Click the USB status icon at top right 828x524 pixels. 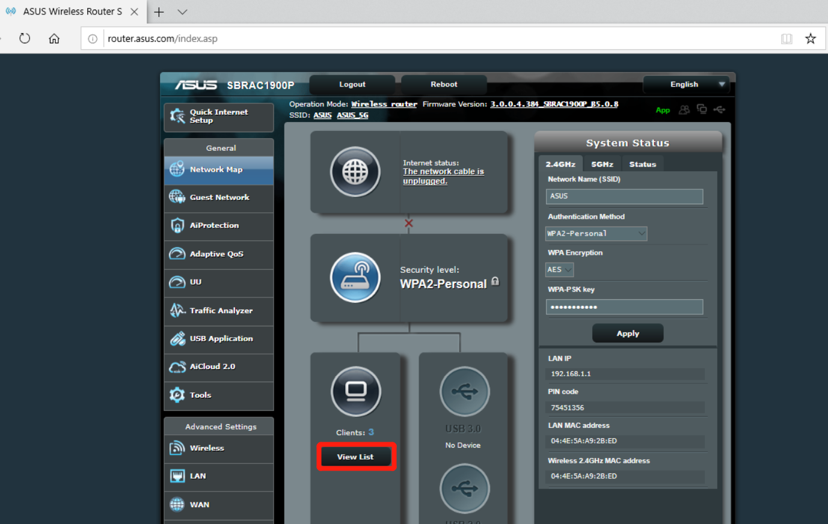pos(719,109)
